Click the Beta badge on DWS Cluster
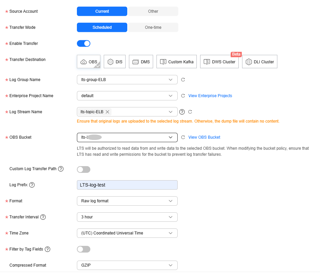Screen dimensions: 320x275 tap(236, 54)
